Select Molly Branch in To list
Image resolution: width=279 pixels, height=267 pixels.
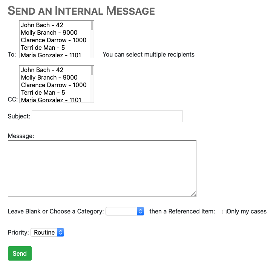point(49,33)
